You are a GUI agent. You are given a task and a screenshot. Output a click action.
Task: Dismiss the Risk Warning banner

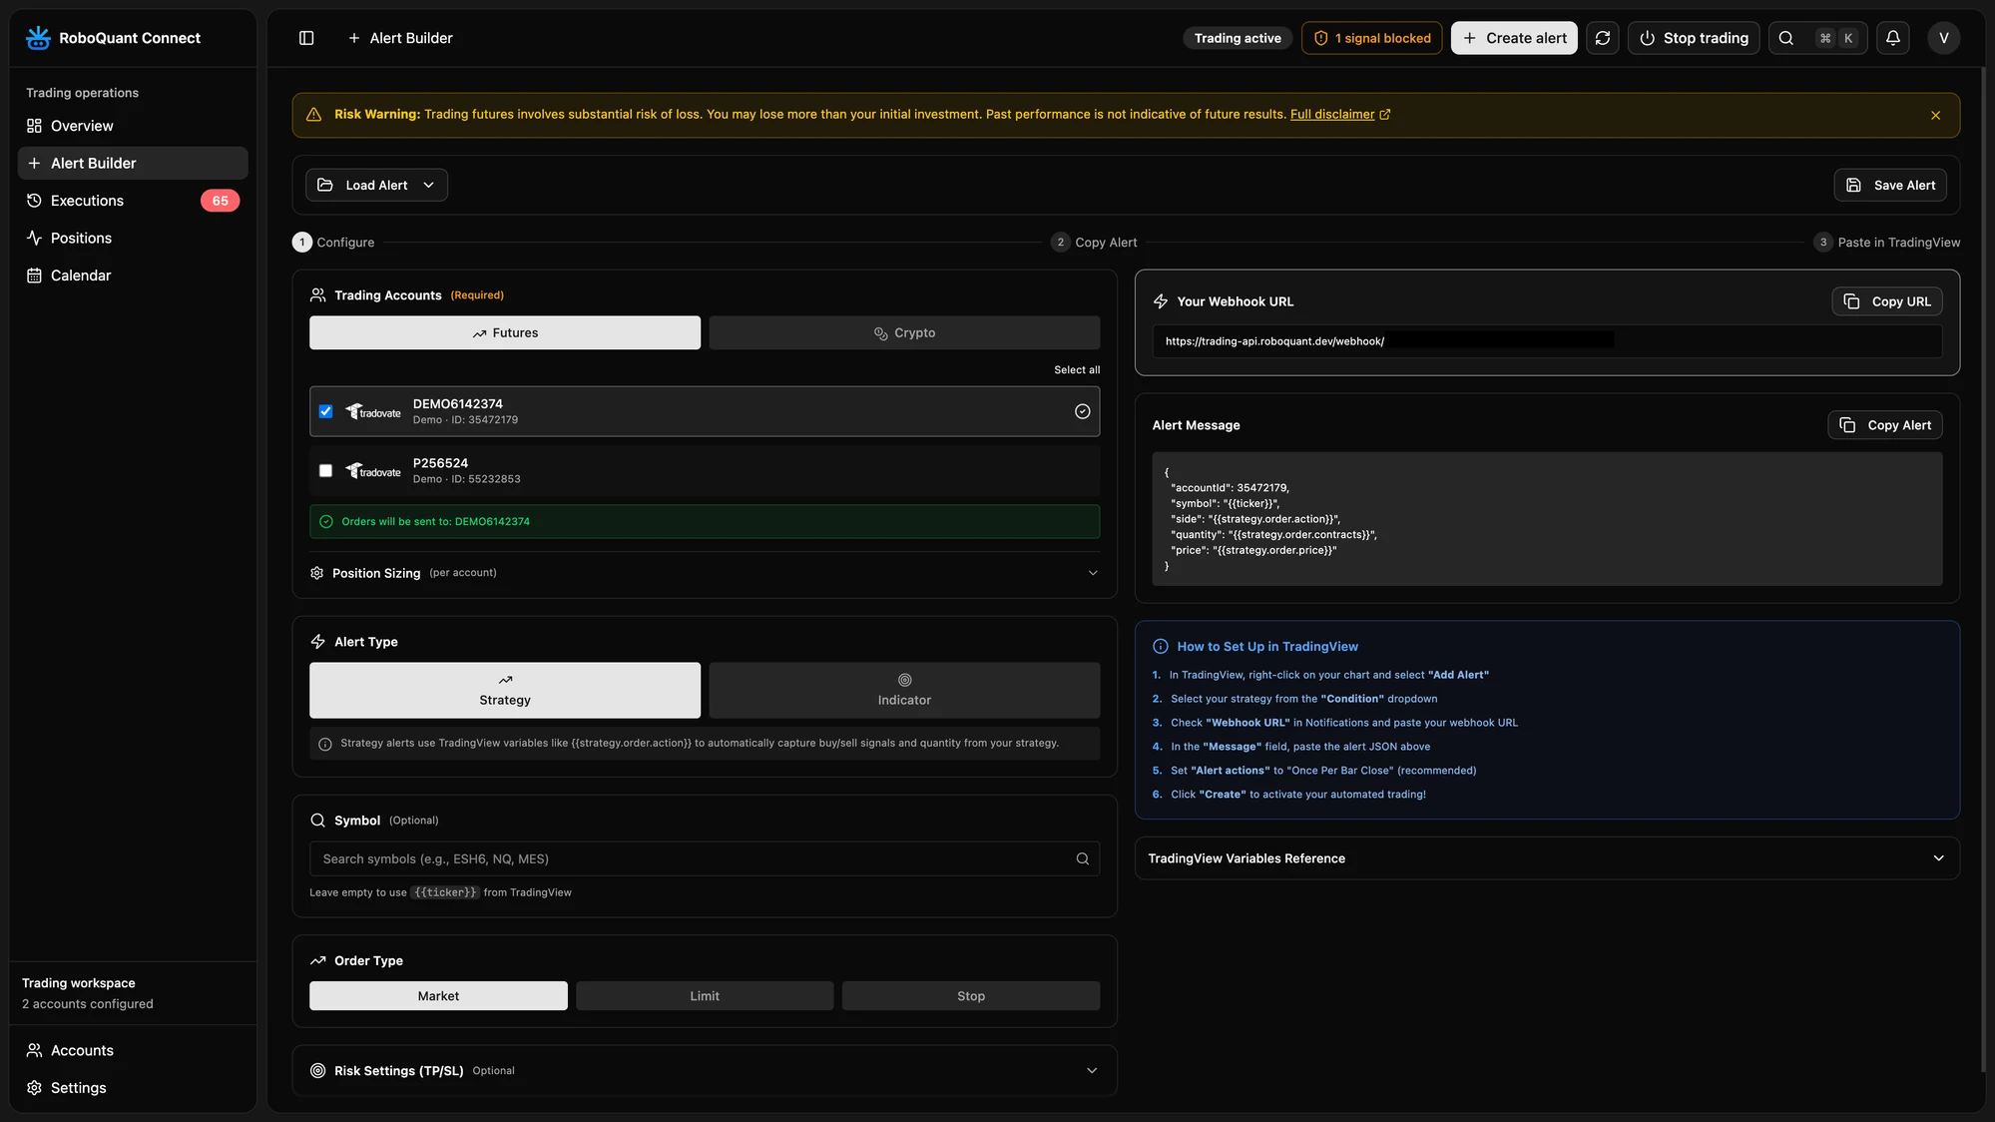[x=1935, y=115]
